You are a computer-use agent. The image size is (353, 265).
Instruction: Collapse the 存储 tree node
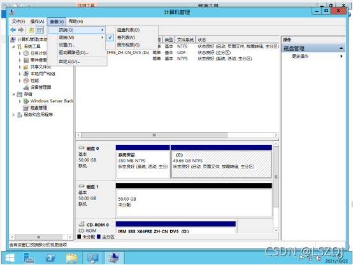point(14,94)
